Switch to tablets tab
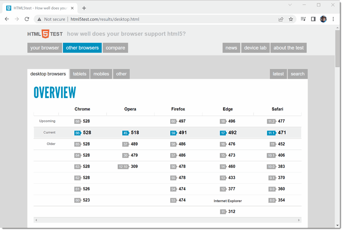The height and width of the screenshot is (231, 343). [x=79, y=74]
